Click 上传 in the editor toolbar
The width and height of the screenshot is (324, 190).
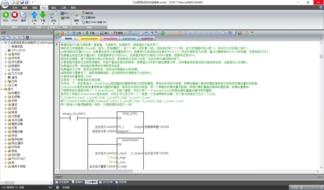coord(77,33)
